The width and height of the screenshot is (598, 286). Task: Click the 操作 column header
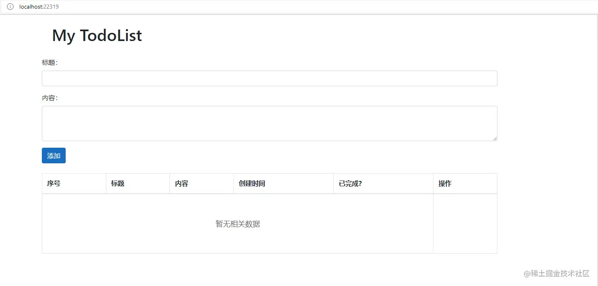pyautogui.click(x=465, y=183)
